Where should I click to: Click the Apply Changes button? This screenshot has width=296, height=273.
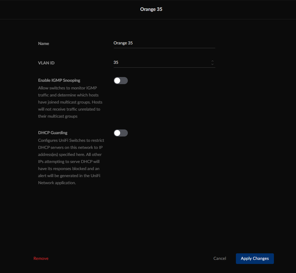click(x=255, y=258)
